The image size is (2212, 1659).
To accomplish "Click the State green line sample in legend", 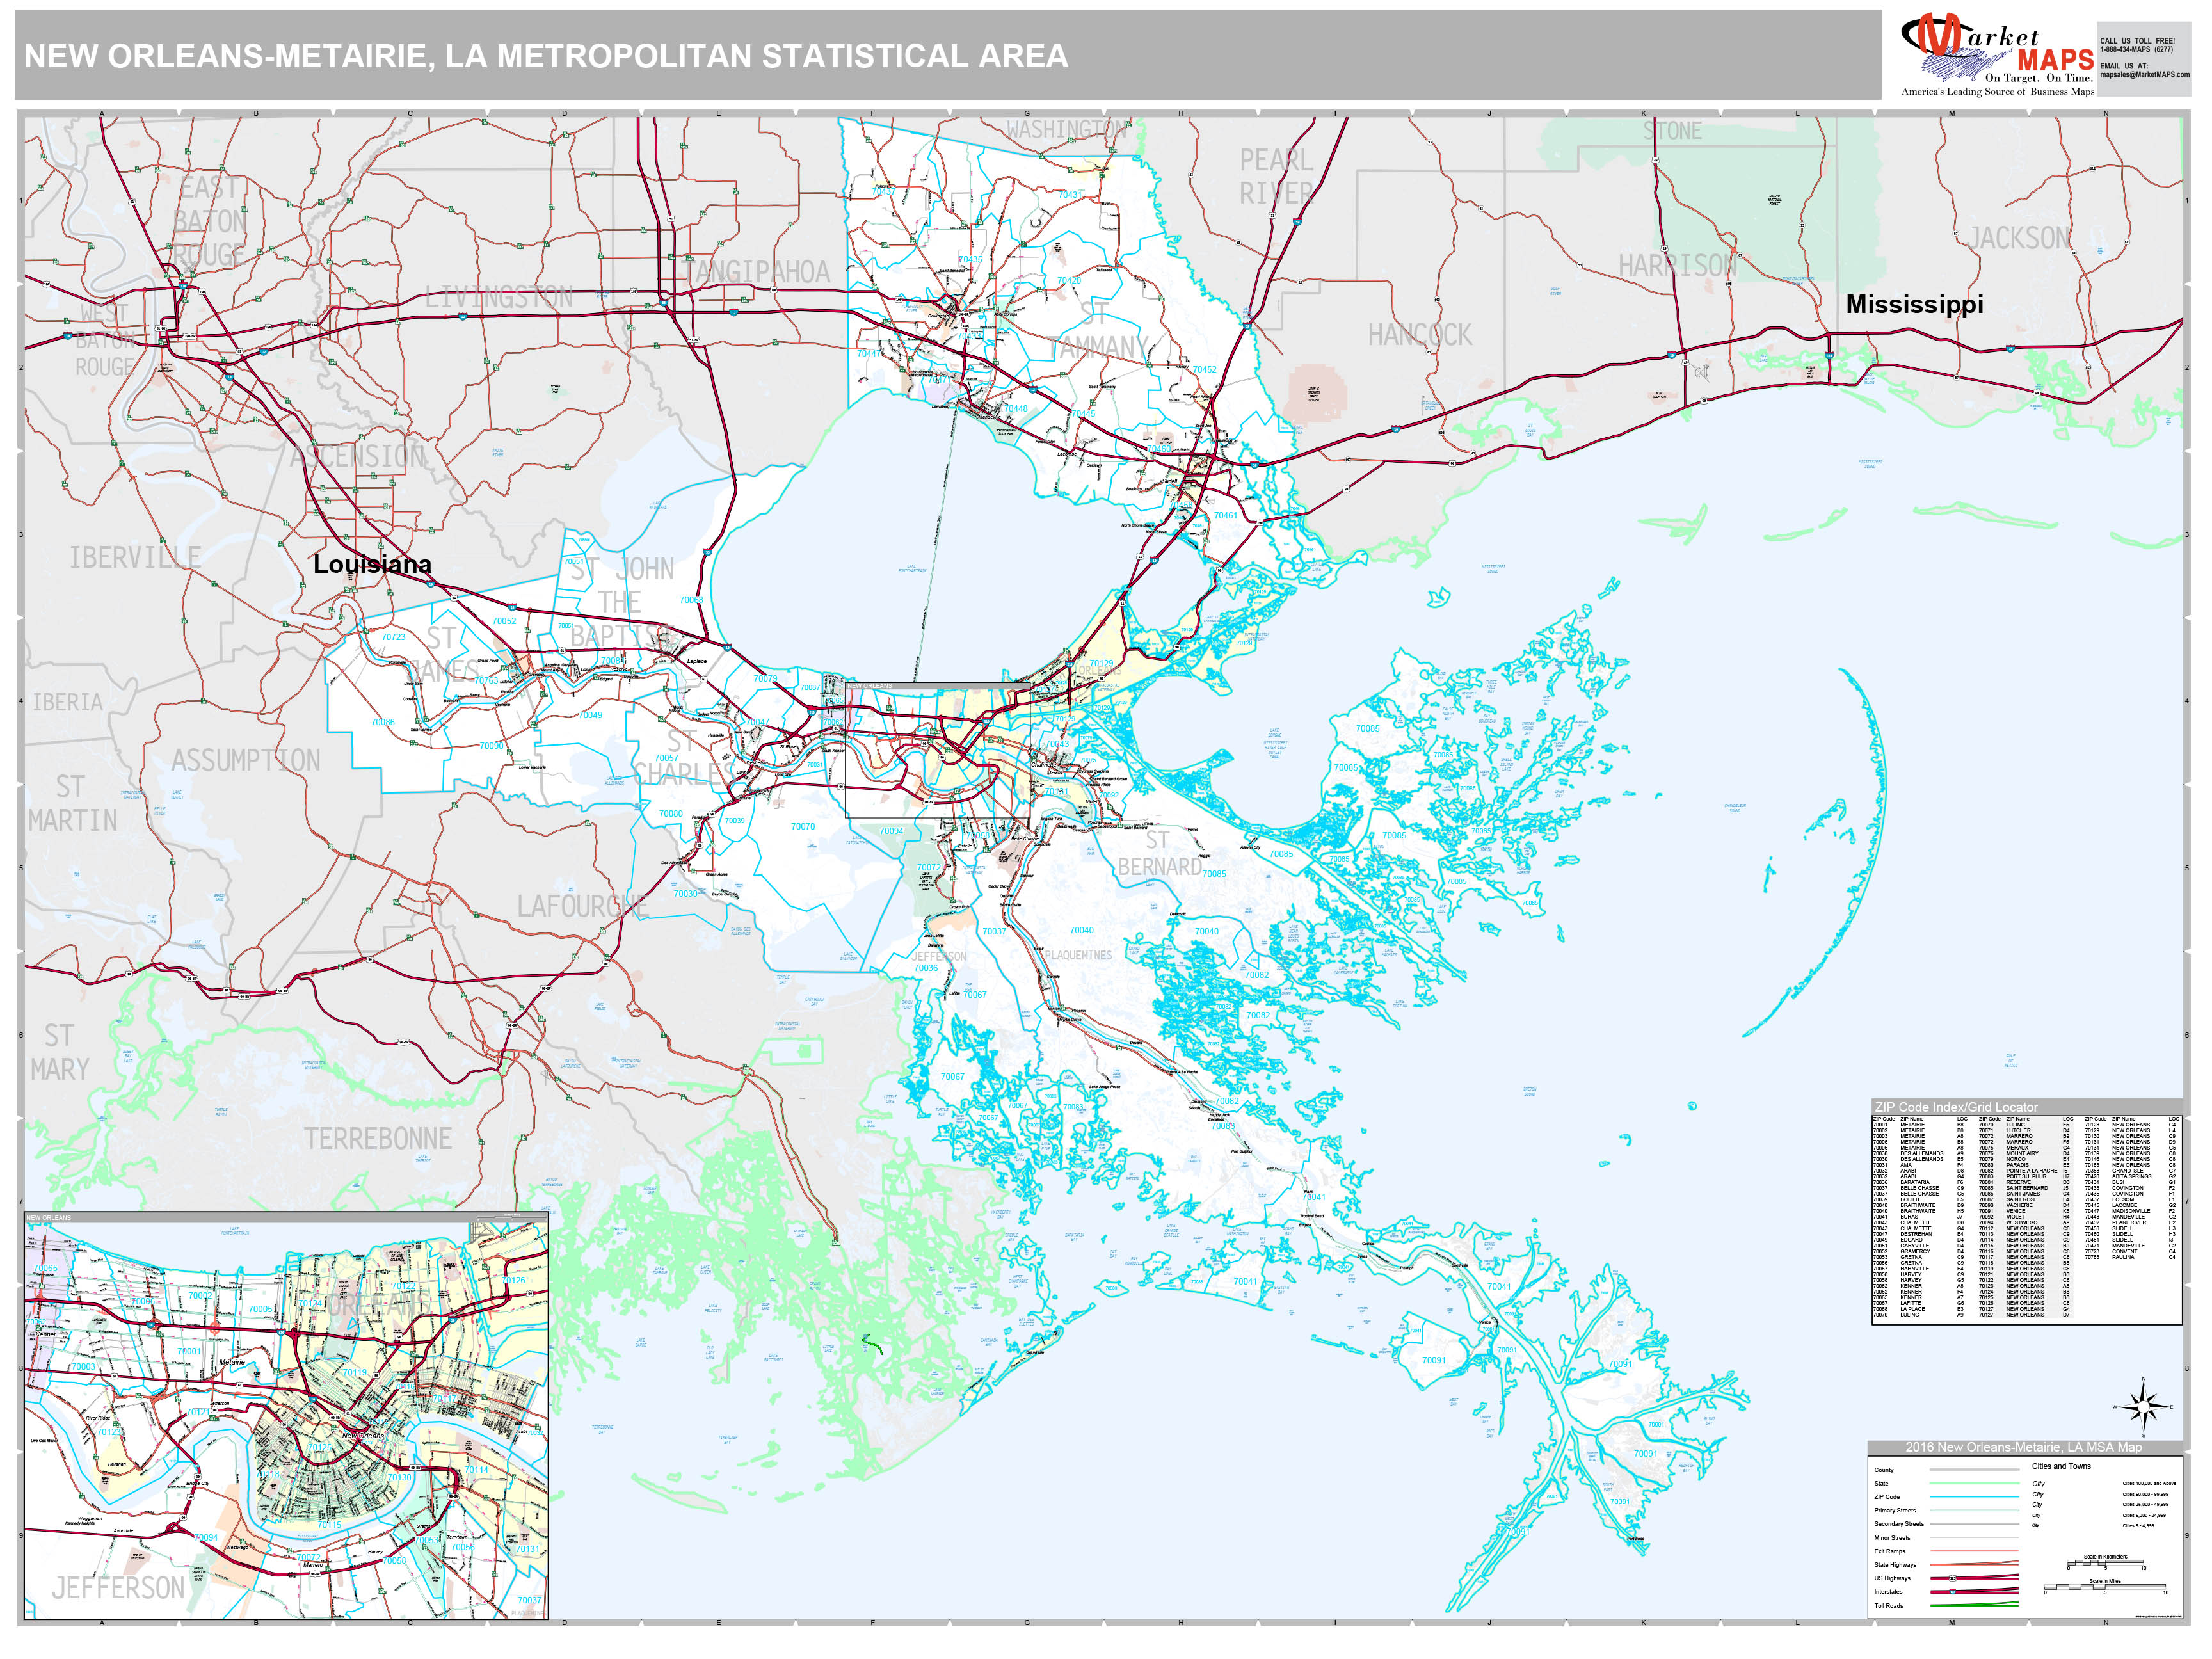I will [1975, 1483].
